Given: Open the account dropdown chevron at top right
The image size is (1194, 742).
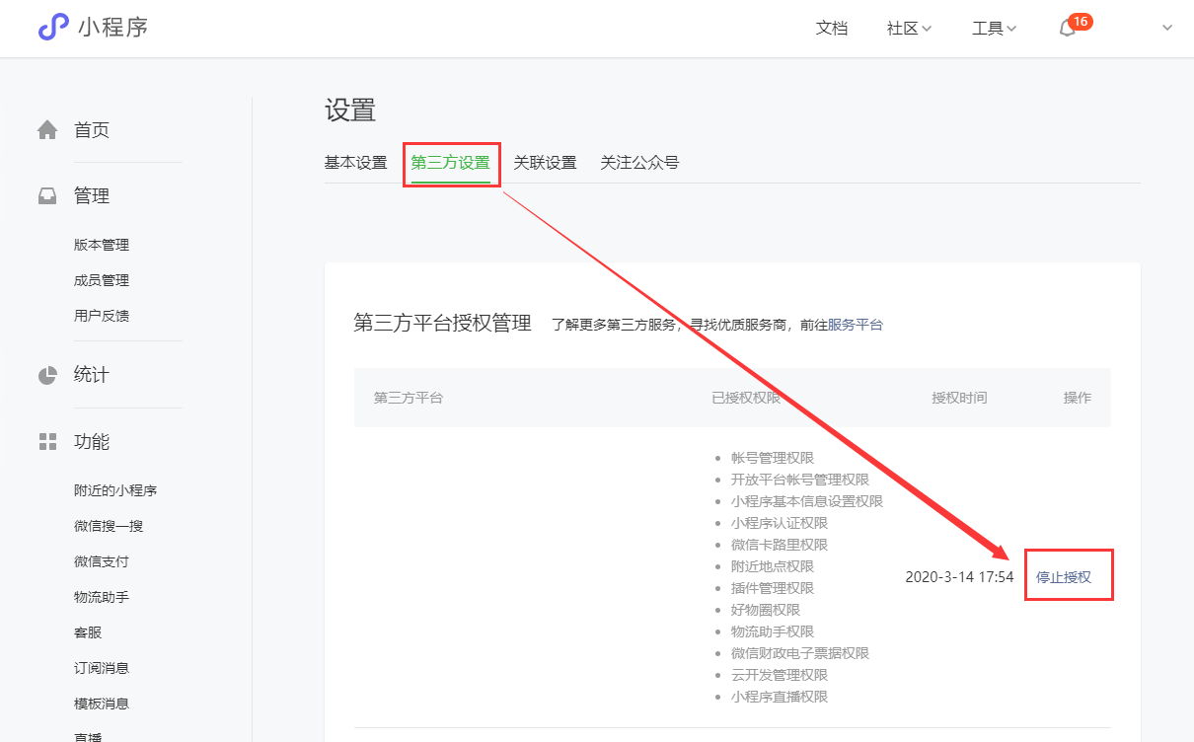Looking at the screenshot, I should (1167, 29).
